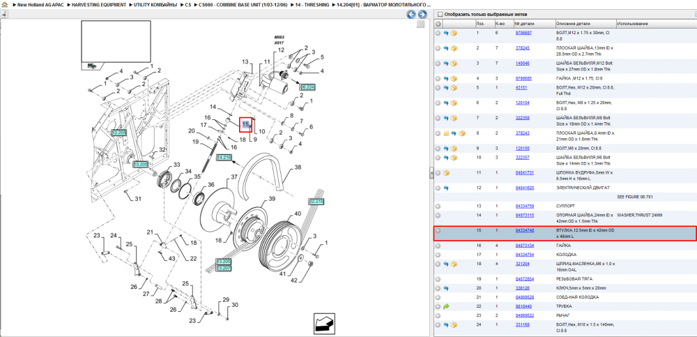Image resolution: width=697 pixels, height=337 pixels.
Task: Select callout number 40 in the diagram
Action: click(298, 214)
